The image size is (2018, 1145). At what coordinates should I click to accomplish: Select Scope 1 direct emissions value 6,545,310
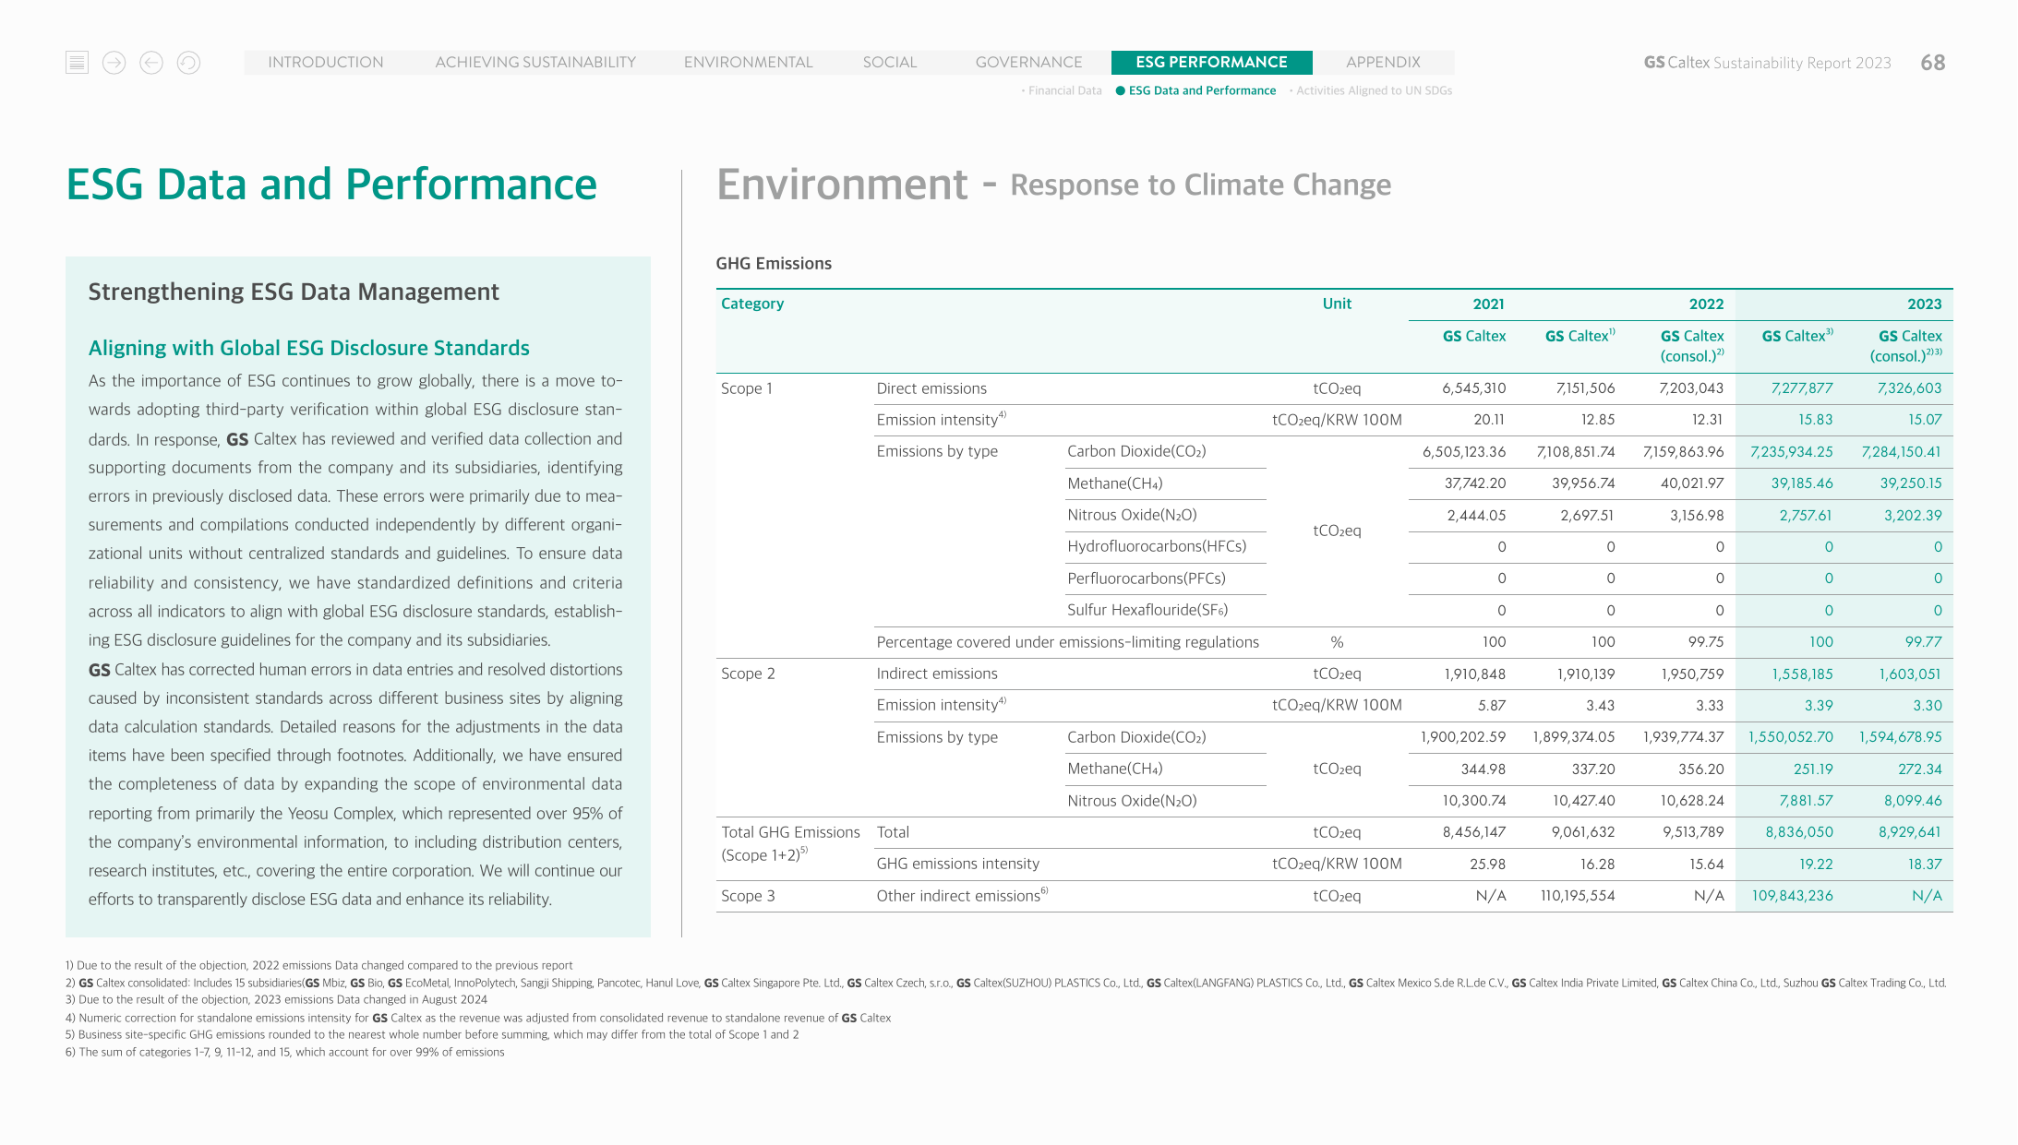[1474, 388]
